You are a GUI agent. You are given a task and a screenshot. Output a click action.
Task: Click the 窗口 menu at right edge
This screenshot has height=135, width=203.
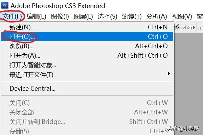point(199,17)
